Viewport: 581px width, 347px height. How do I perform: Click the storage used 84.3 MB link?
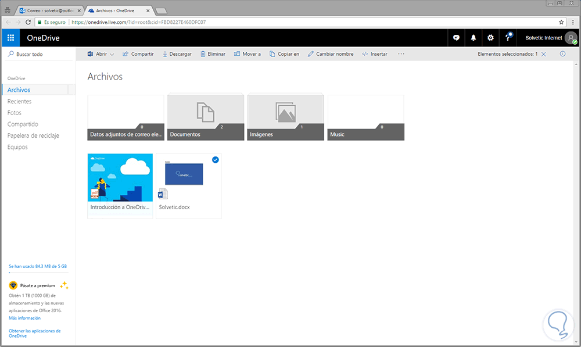[x=38, y=266]
